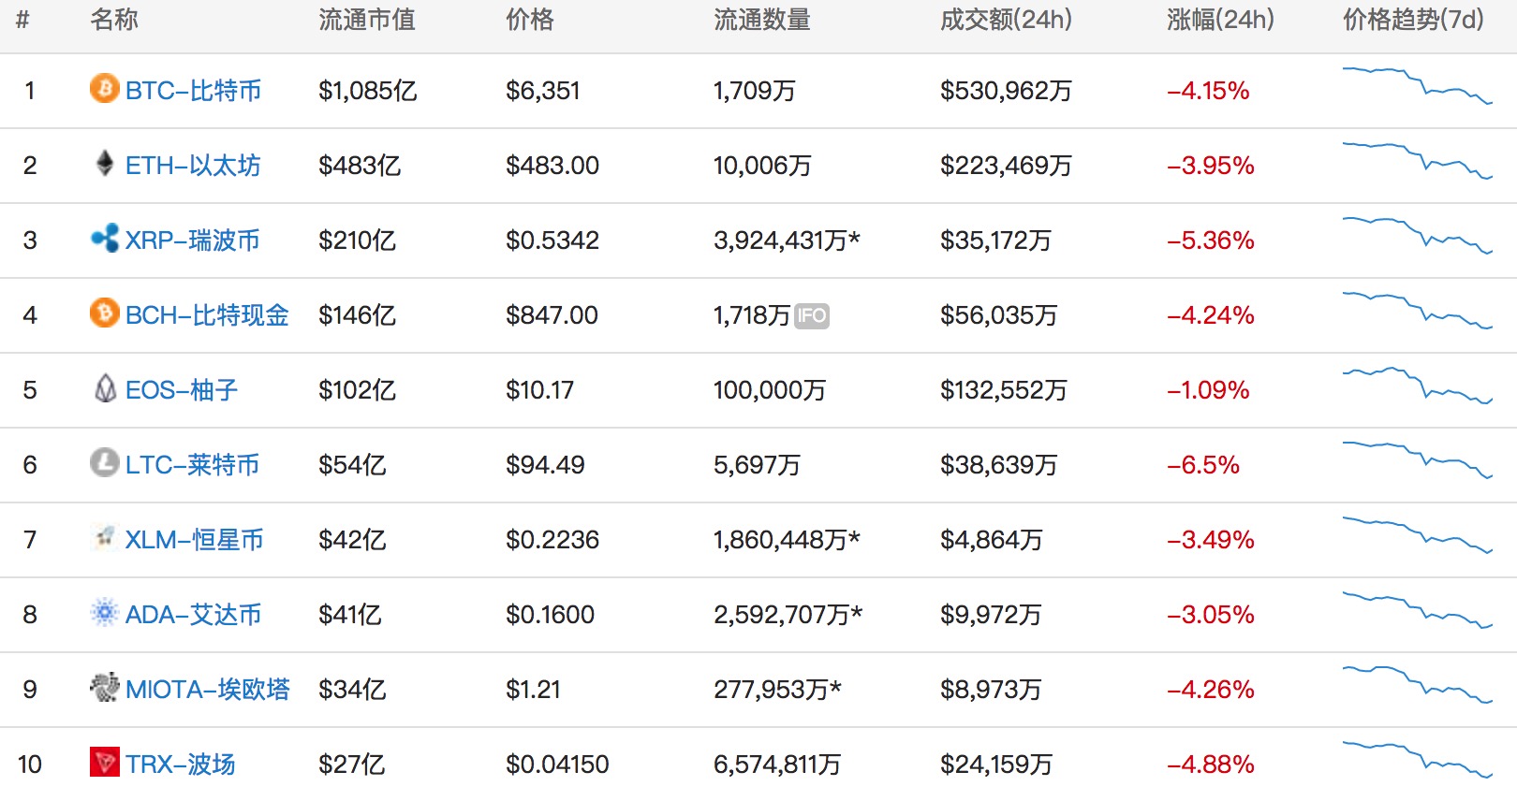Open the TRX-波场 link
The image size is (1517, 801).
click(x=180, y=765)
